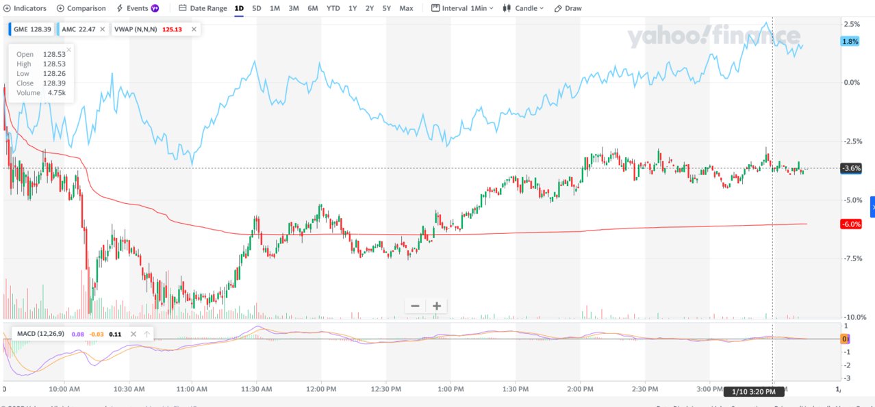Select the 1D time range
Image resolution: width=875 pixels, height=407 pixels.
pyautogui.click(x=239, y=8)
